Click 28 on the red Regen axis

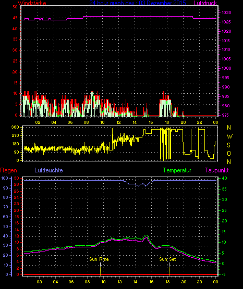[16, 184]
